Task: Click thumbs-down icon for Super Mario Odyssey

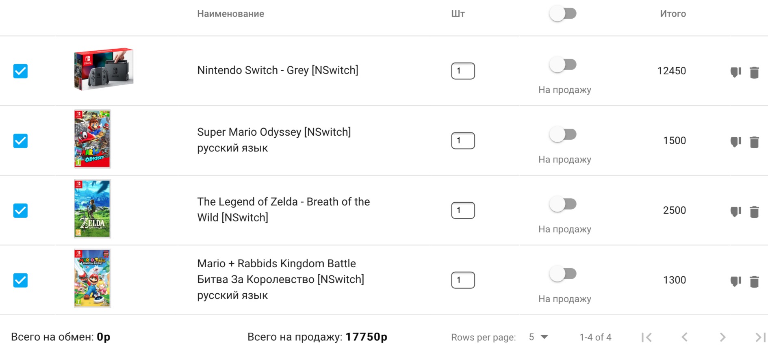Action: [735, 142]
